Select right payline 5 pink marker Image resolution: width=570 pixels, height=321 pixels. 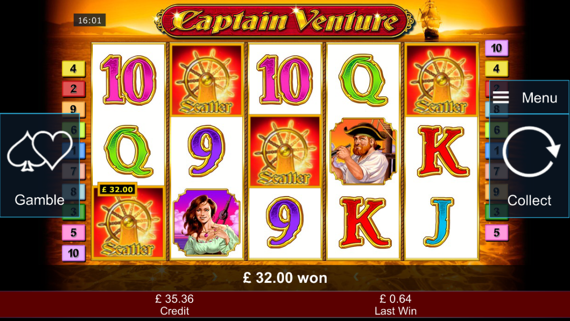[497, 233]
